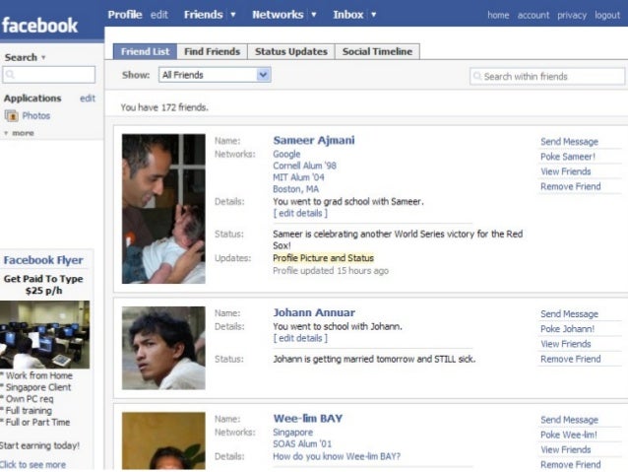628x472 pixels.
Task: Open the Google network link
Action: pos(286,154)
